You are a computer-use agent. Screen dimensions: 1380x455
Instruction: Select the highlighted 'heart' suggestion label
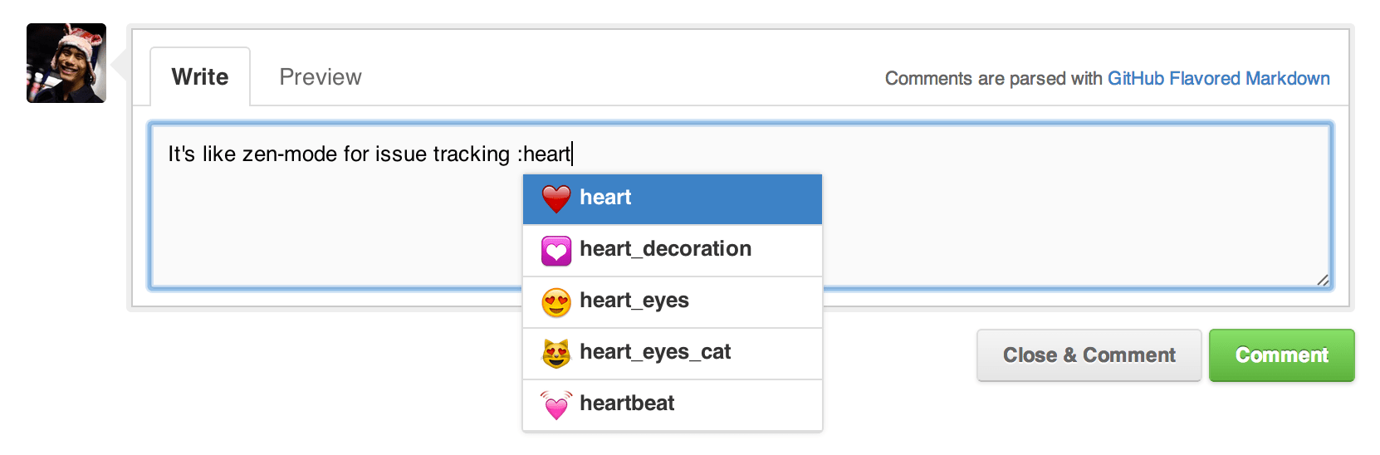point(605,198)
